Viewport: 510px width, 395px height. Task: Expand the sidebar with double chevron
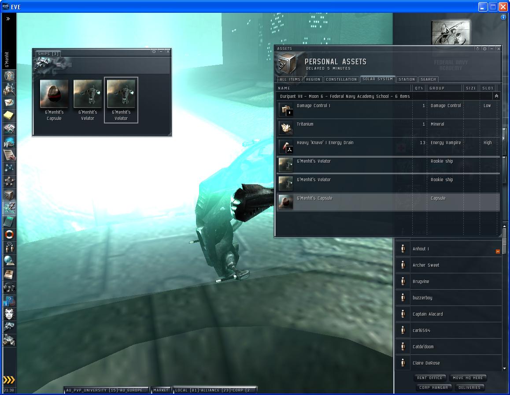(8, 19)
